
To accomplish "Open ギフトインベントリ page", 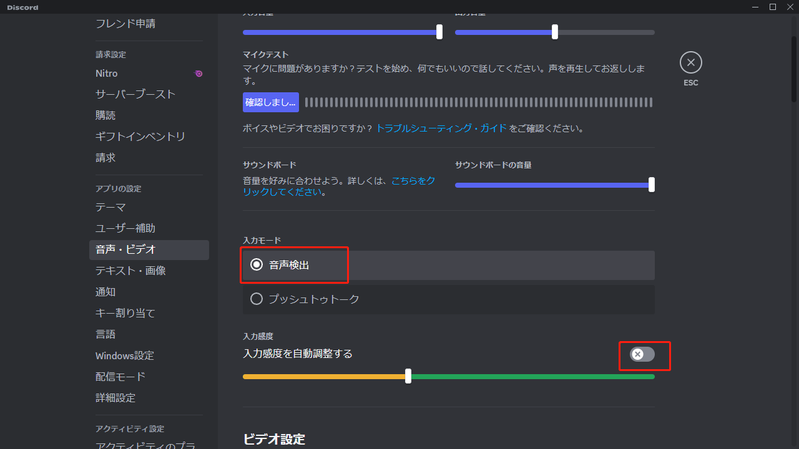I will [x=149, y=137].
